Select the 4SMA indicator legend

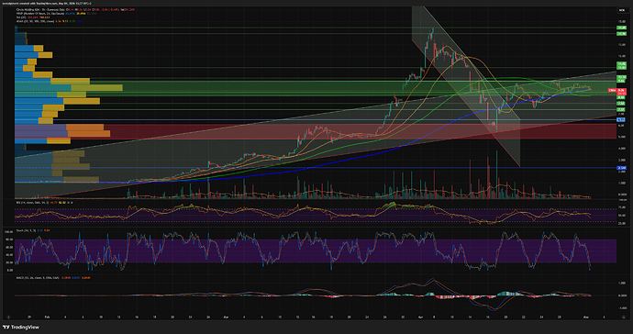49,21
